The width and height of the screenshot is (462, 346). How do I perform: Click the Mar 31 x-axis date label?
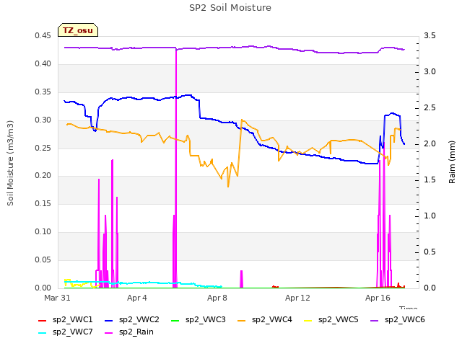(57, 298)
